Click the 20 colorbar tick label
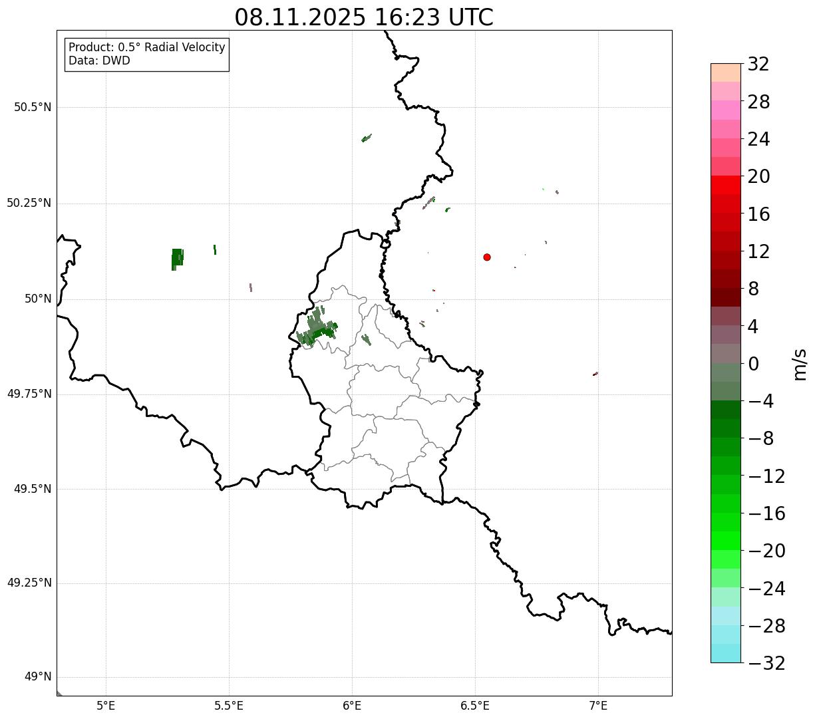The image size is (815, 719). pos(758,177)
